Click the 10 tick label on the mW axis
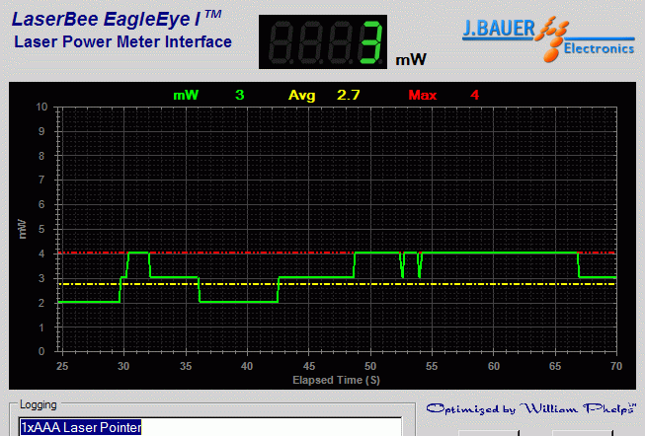Viewport: 645px width, 436px height. [x=40, y=107]
